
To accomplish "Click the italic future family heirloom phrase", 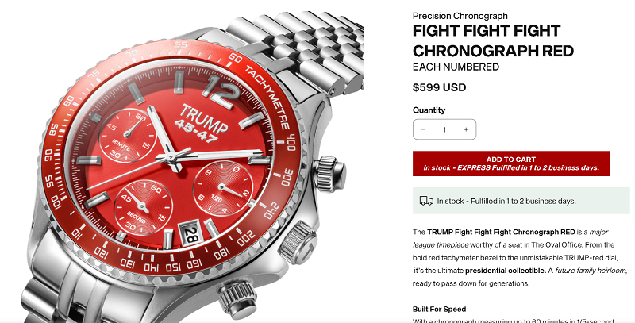I will [x=591, y=271].
